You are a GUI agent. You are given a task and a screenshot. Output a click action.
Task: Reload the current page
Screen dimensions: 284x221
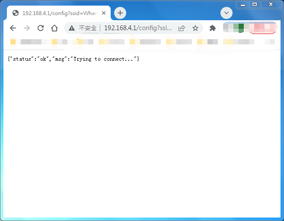pos(41,28)
